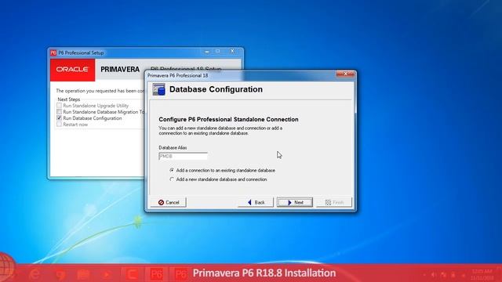The image size is (502, 282).
Task: Click the 'Database Alias' label
Action: 173,147
